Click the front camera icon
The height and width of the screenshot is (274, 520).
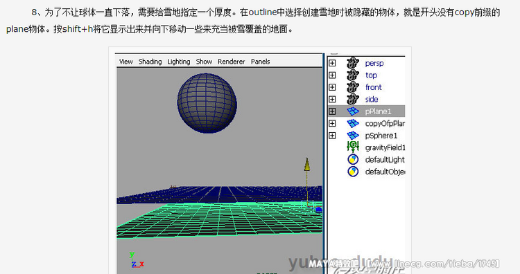[353, 87]
